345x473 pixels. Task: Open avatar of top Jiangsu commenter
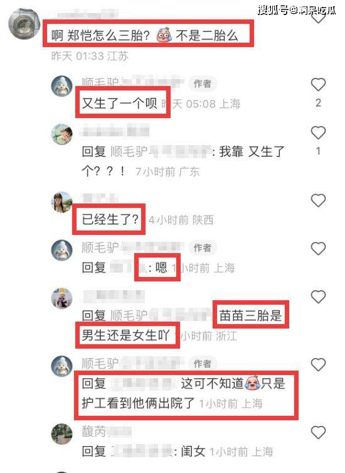pos(24,24)
